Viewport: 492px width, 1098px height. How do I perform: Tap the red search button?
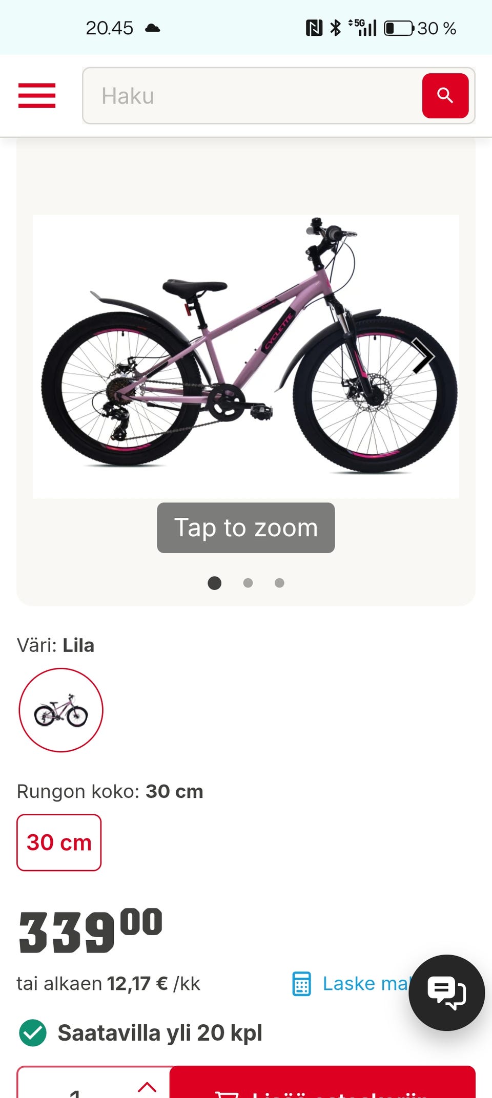coord(445,96)
